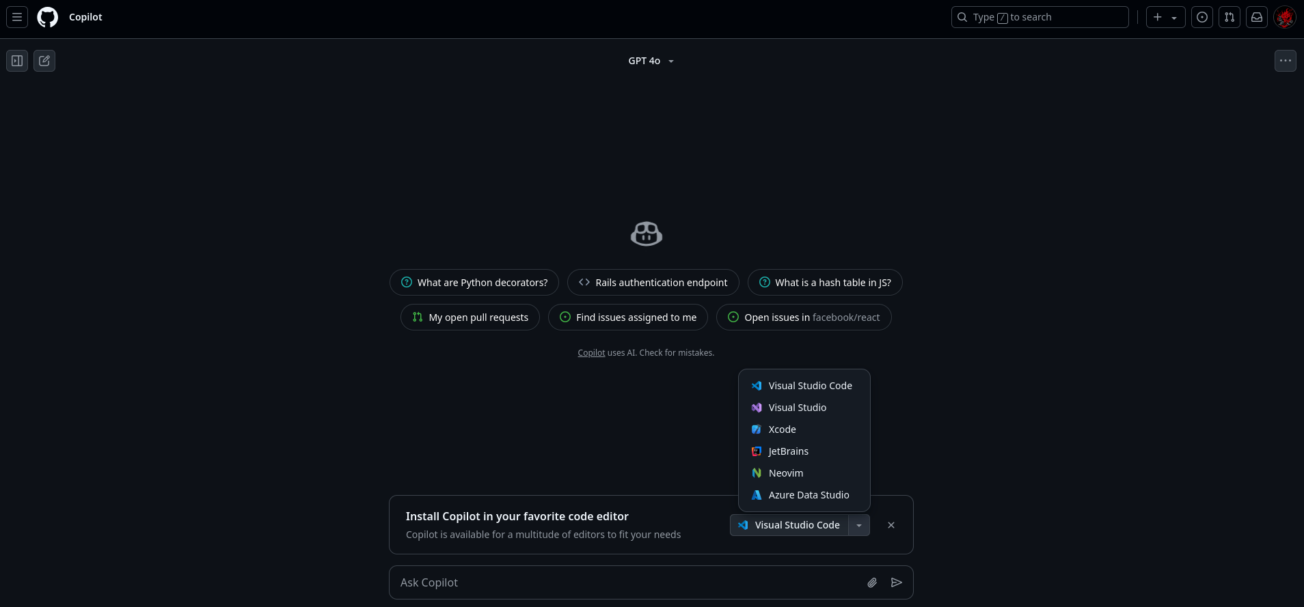This screenshot has height=607, width=1304.
Task: Open the hamburger navigation menu
Action: click(17, 17)
